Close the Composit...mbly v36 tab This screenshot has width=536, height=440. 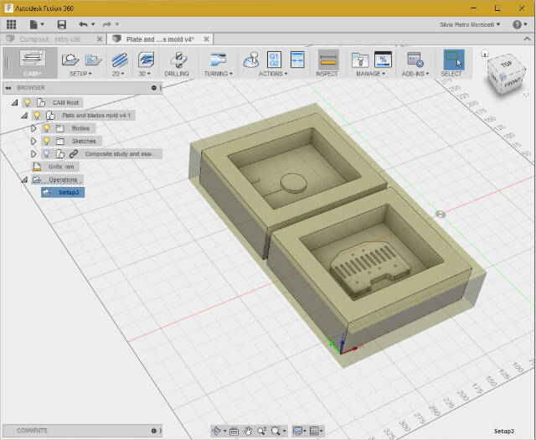click(x=100, y=39)
